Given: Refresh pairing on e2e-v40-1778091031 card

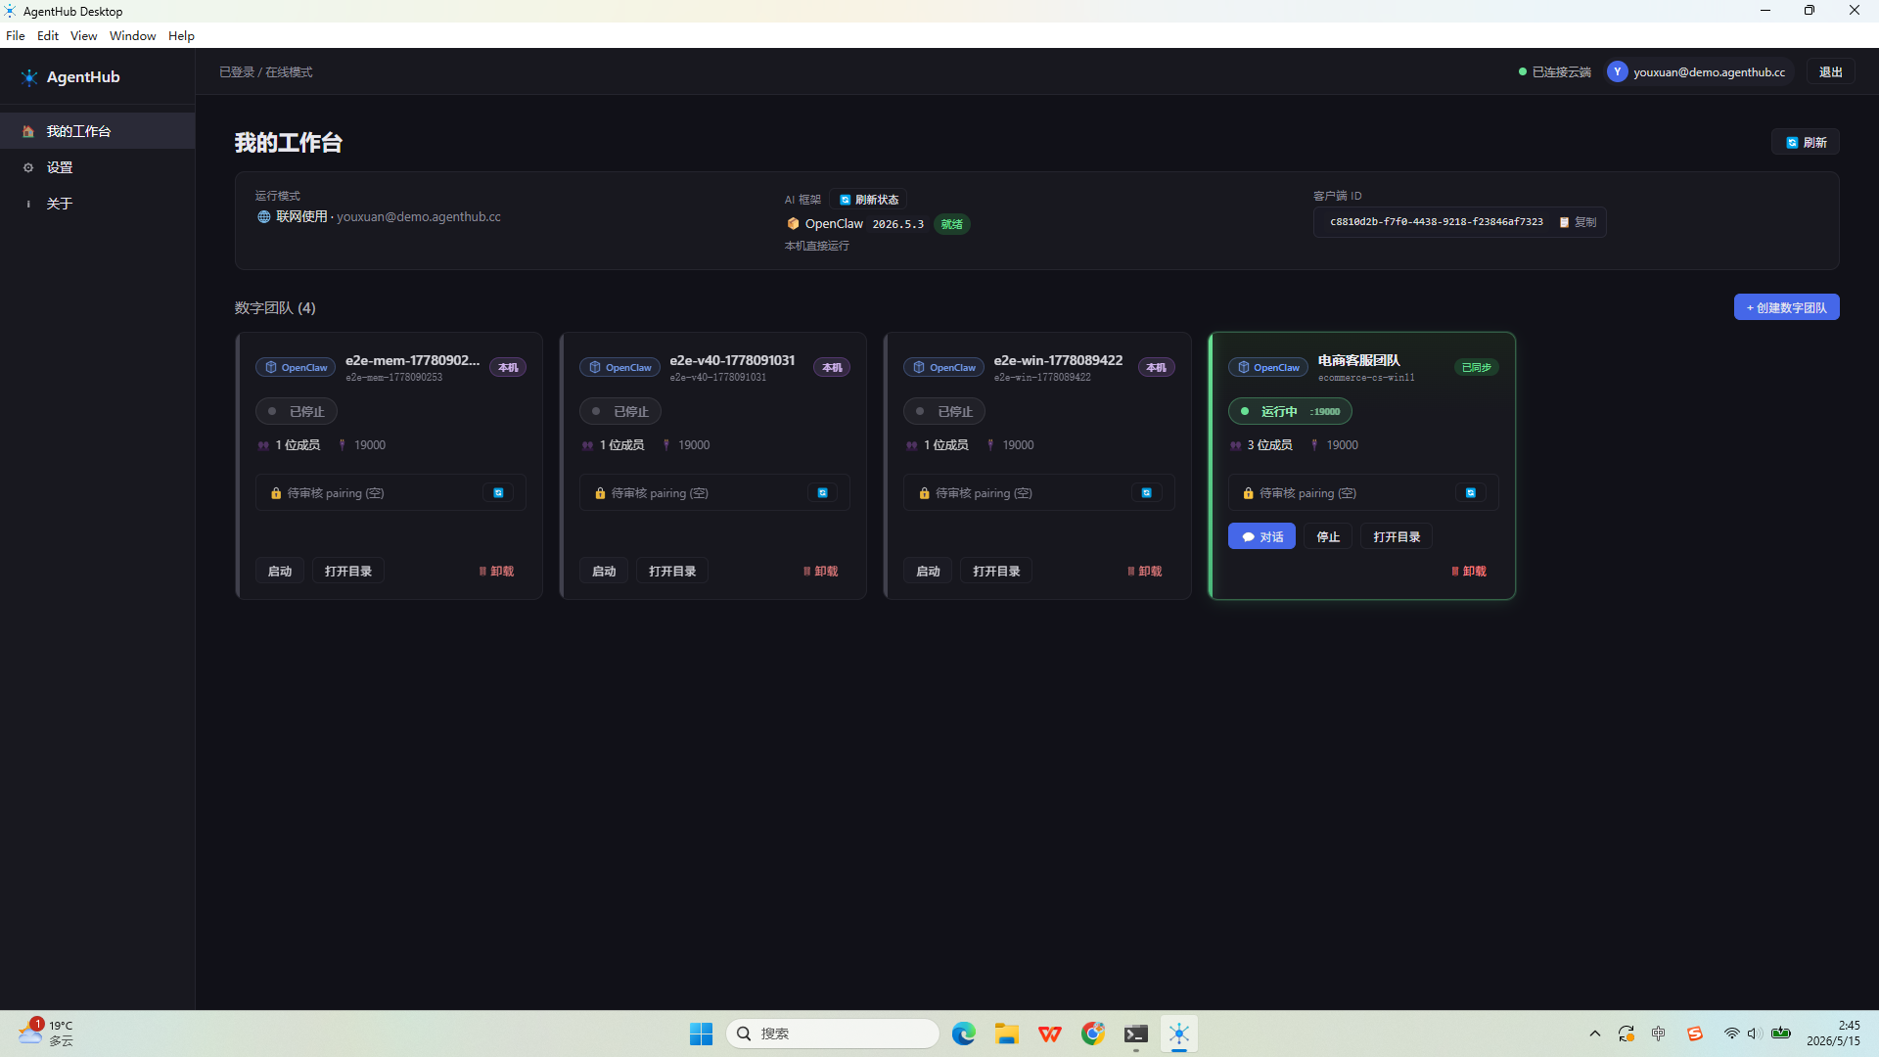Looking at the screenshot, I should pyautogui.click(x=822, y=493).
